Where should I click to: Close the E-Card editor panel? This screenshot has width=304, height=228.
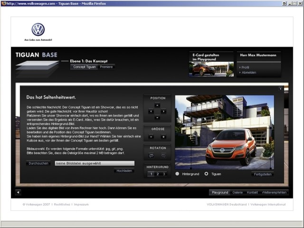280,89
